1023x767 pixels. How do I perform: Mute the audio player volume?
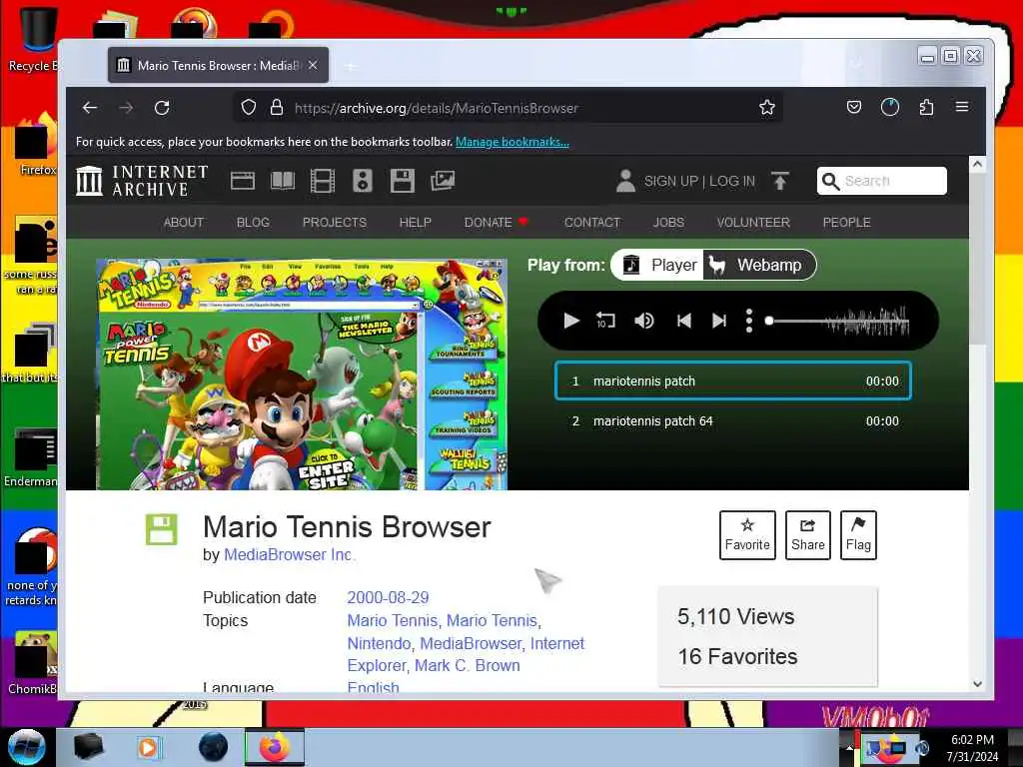[x=644, y=321]
